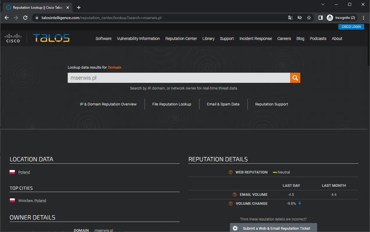Image resolution: width=370 pixels, height=232 pixels.
Task: Click the Volume Change help question icon
Action: point(231,203)
